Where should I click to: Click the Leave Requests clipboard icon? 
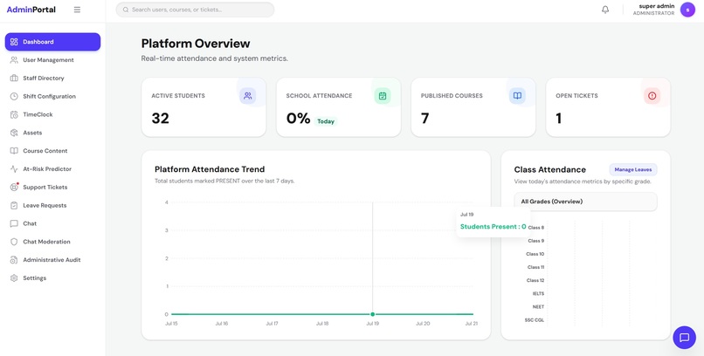pyautogui.click(x=14, y=205)
